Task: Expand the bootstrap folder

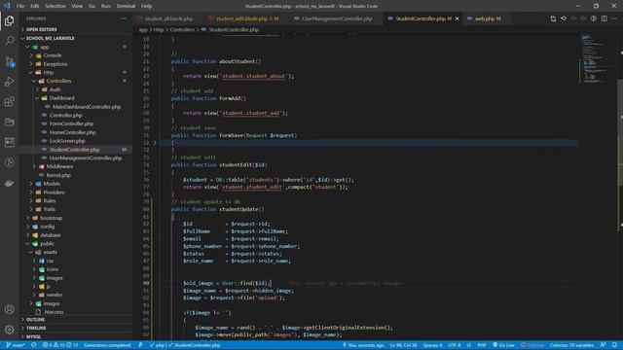Action: pos(51,218)
